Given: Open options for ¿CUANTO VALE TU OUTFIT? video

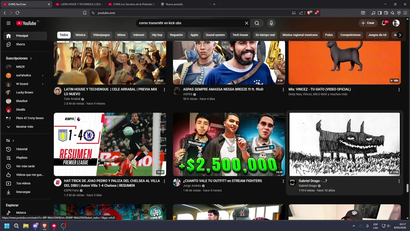Looking at the screenshot, I should (x=283, y=181).
